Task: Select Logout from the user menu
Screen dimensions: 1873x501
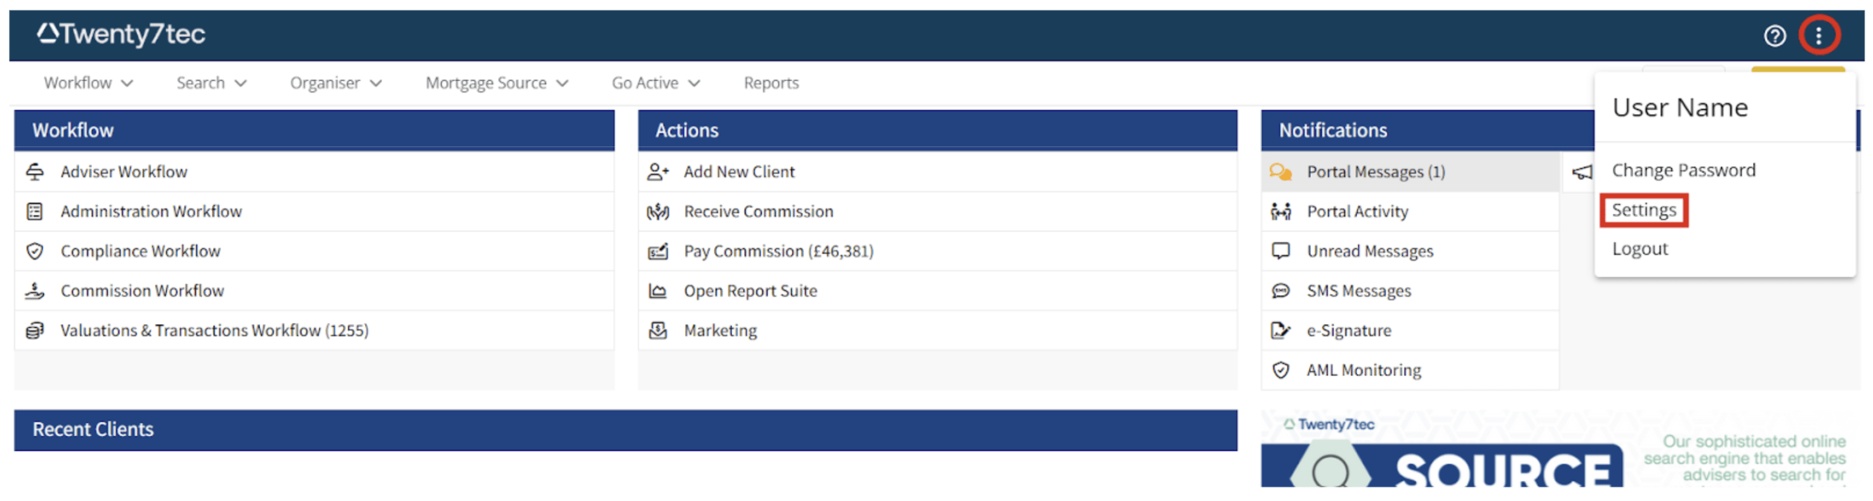Action: [x=1640, y=249]
